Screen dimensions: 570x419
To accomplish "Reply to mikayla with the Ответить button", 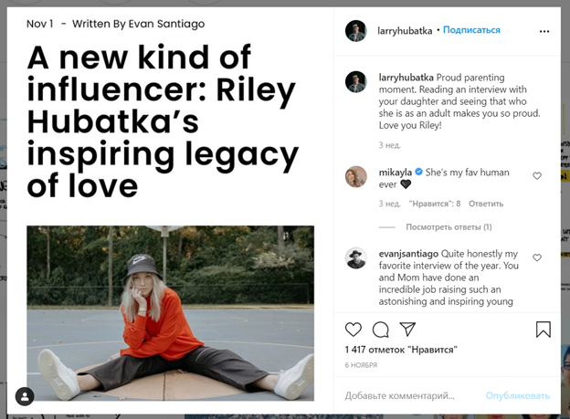I will [x=486, y=204].
